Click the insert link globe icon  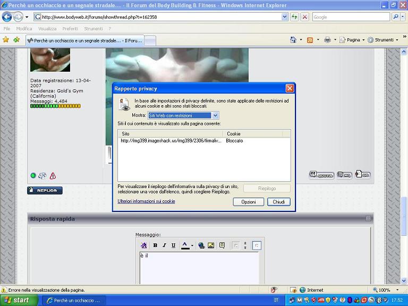coord(201,245)
